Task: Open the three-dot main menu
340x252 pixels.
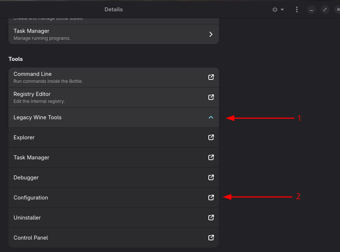Action: tap(297, 9)
